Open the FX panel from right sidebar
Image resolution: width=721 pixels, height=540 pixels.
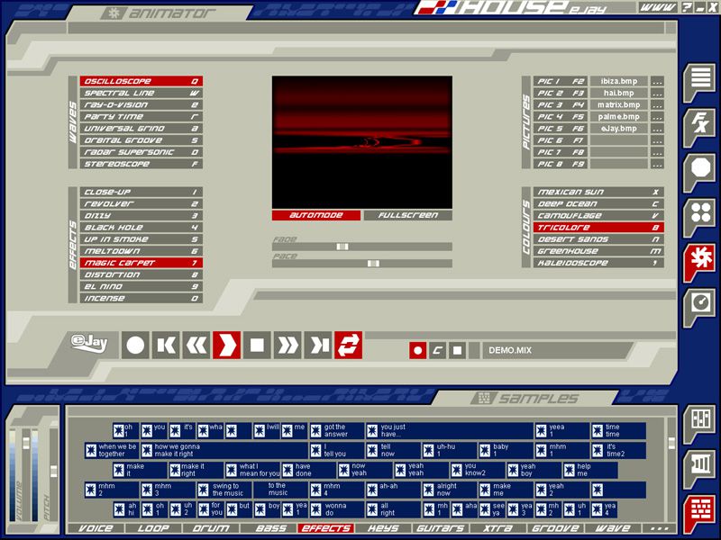click(x=698, y=124)
